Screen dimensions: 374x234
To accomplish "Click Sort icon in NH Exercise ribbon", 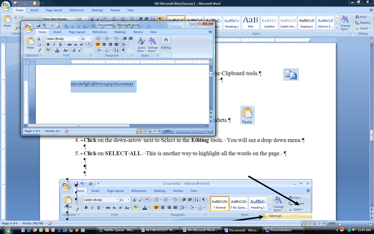I will (x=153, y=19).
